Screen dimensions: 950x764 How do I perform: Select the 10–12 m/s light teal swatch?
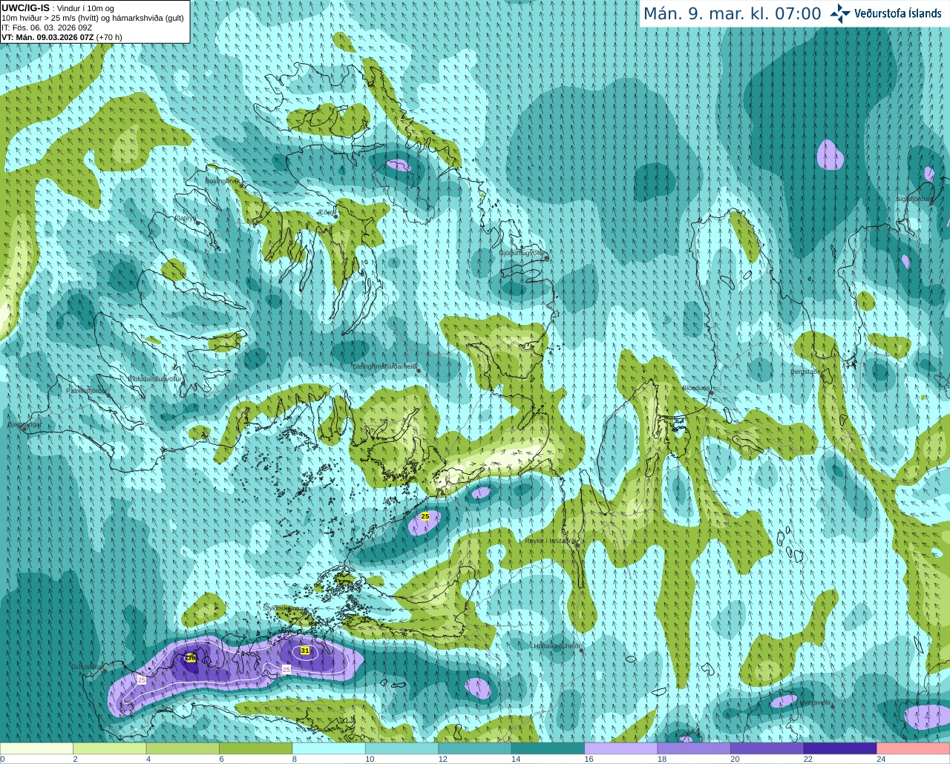(x=402, y=748)
